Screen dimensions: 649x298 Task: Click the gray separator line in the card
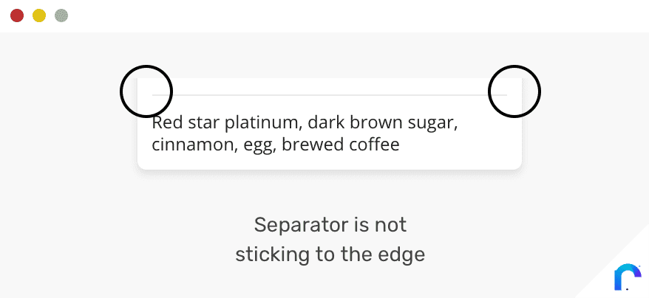click(330, 95)
